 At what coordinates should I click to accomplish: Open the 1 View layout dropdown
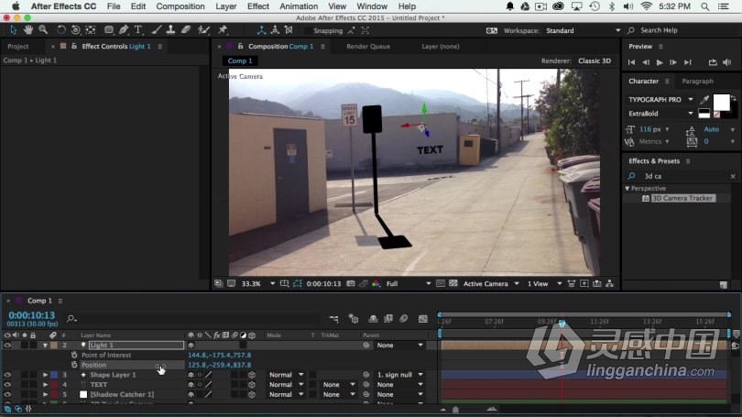545,283
